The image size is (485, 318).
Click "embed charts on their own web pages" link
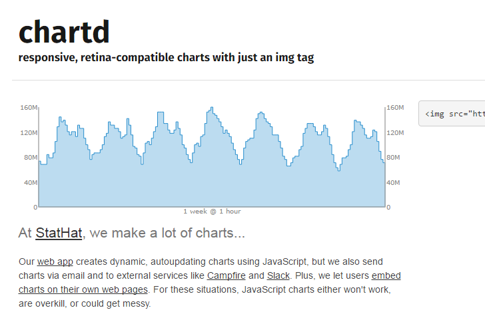386,275
